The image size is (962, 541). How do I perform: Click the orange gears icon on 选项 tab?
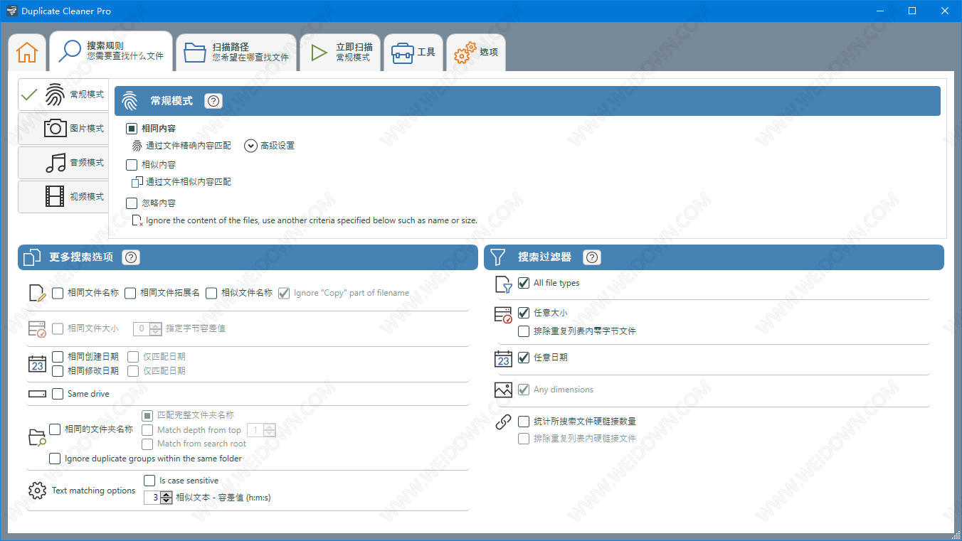pyautogui.click(x=465, y=53)
